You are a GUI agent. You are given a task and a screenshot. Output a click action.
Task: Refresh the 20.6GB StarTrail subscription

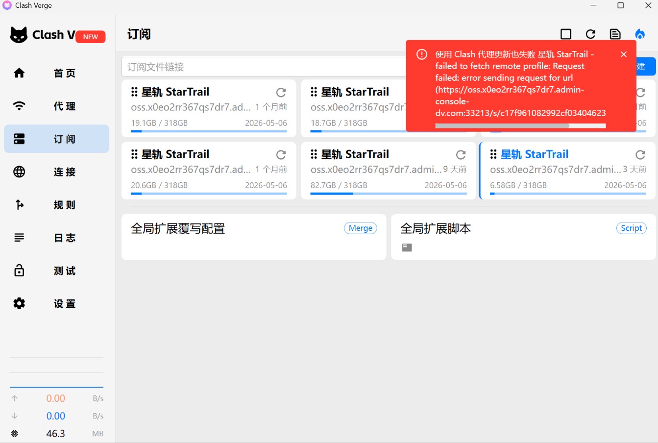[281, 155]
